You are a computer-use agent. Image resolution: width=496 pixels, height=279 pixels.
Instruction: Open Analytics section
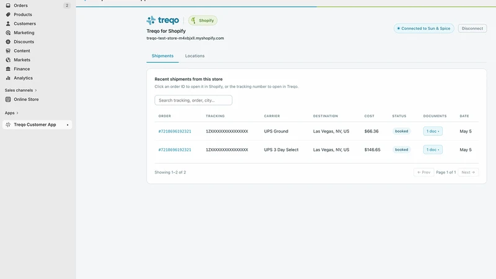click(23, 78)
